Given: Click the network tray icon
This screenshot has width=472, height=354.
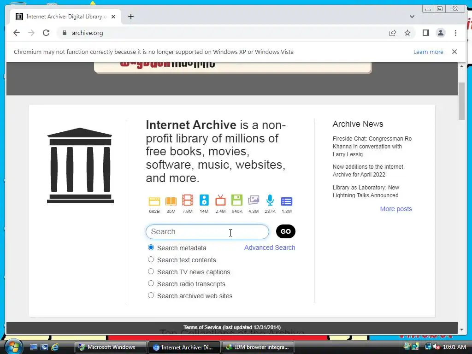Looking at the screenshot, I should point(427,347).
